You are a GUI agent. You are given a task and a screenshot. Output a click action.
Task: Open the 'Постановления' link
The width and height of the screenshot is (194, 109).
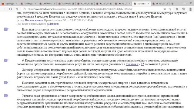click(x=34, y=20)
